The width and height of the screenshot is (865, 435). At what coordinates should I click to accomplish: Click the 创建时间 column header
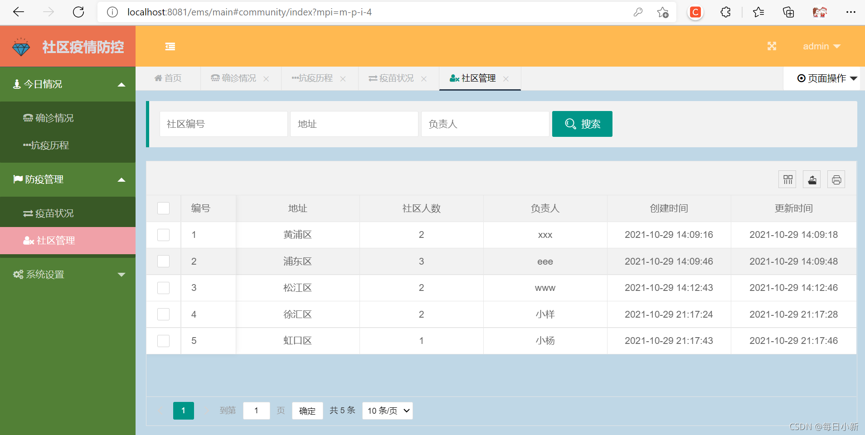669,208
